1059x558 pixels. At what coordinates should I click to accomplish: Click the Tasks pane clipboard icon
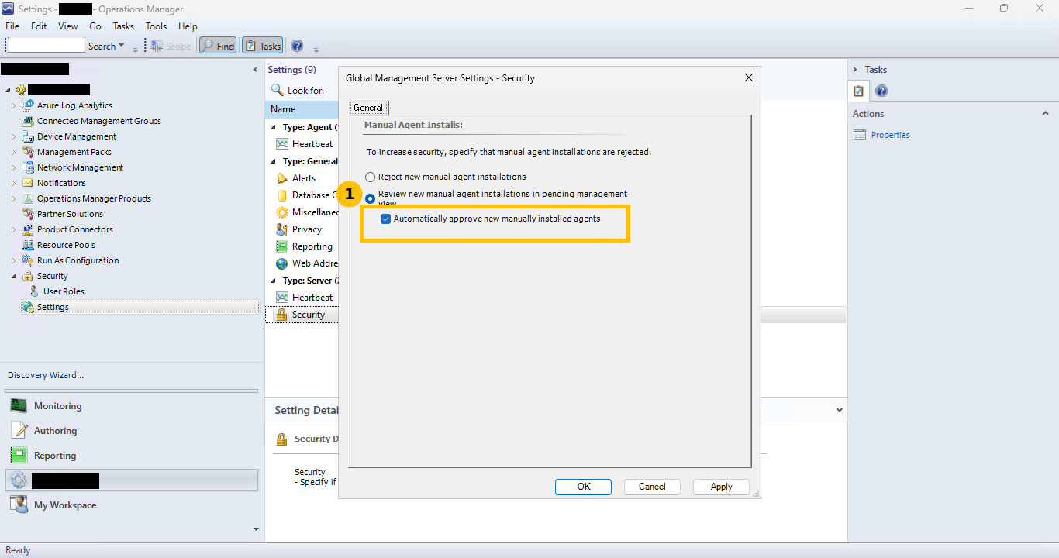tap(859, 91)
